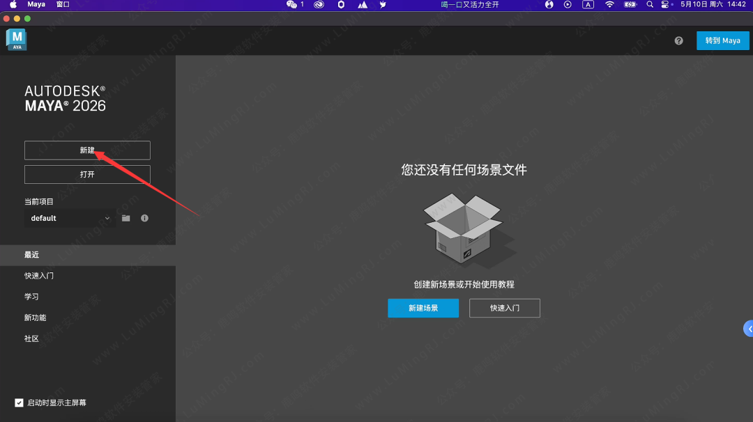Click the 转到 Maya button
753x422 pixels.
[722, 40]
